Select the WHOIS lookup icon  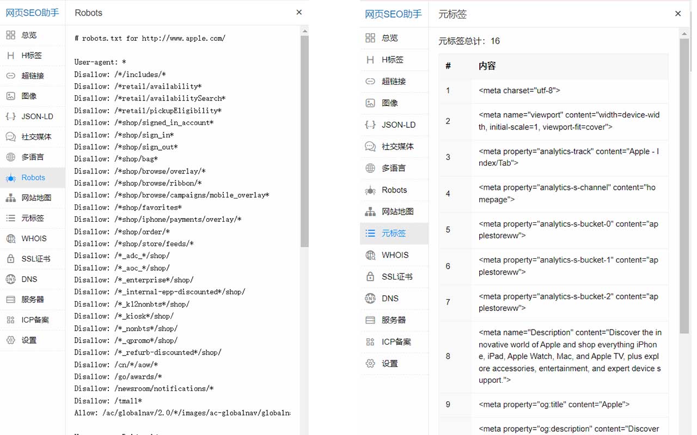coord(33,238)
